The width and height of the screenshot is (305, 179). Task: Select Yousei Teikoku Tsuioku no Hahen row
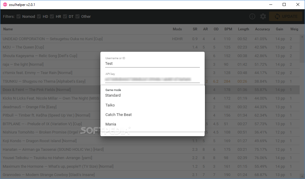click(150, 158)
